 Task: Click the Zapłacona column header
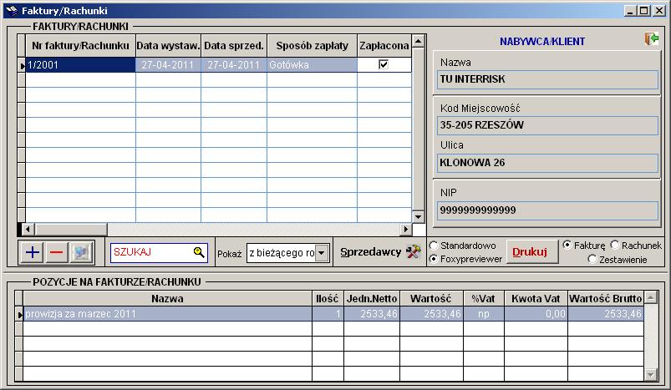pyautogui.click(x=384, y=46)
